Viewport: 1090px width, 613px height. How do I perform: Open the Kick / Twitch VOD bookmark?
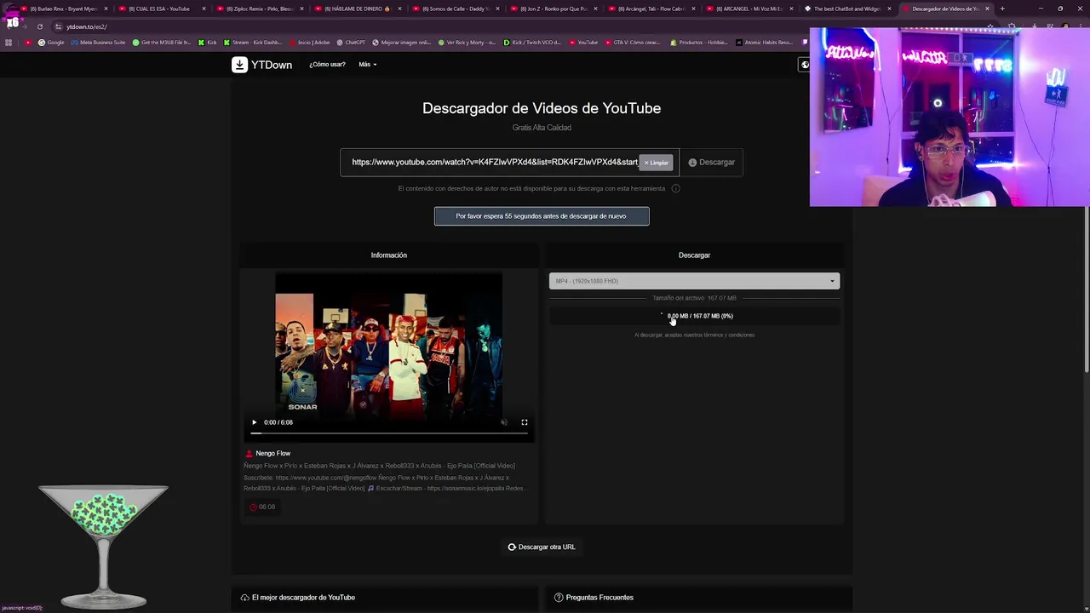tap(532, 43)
